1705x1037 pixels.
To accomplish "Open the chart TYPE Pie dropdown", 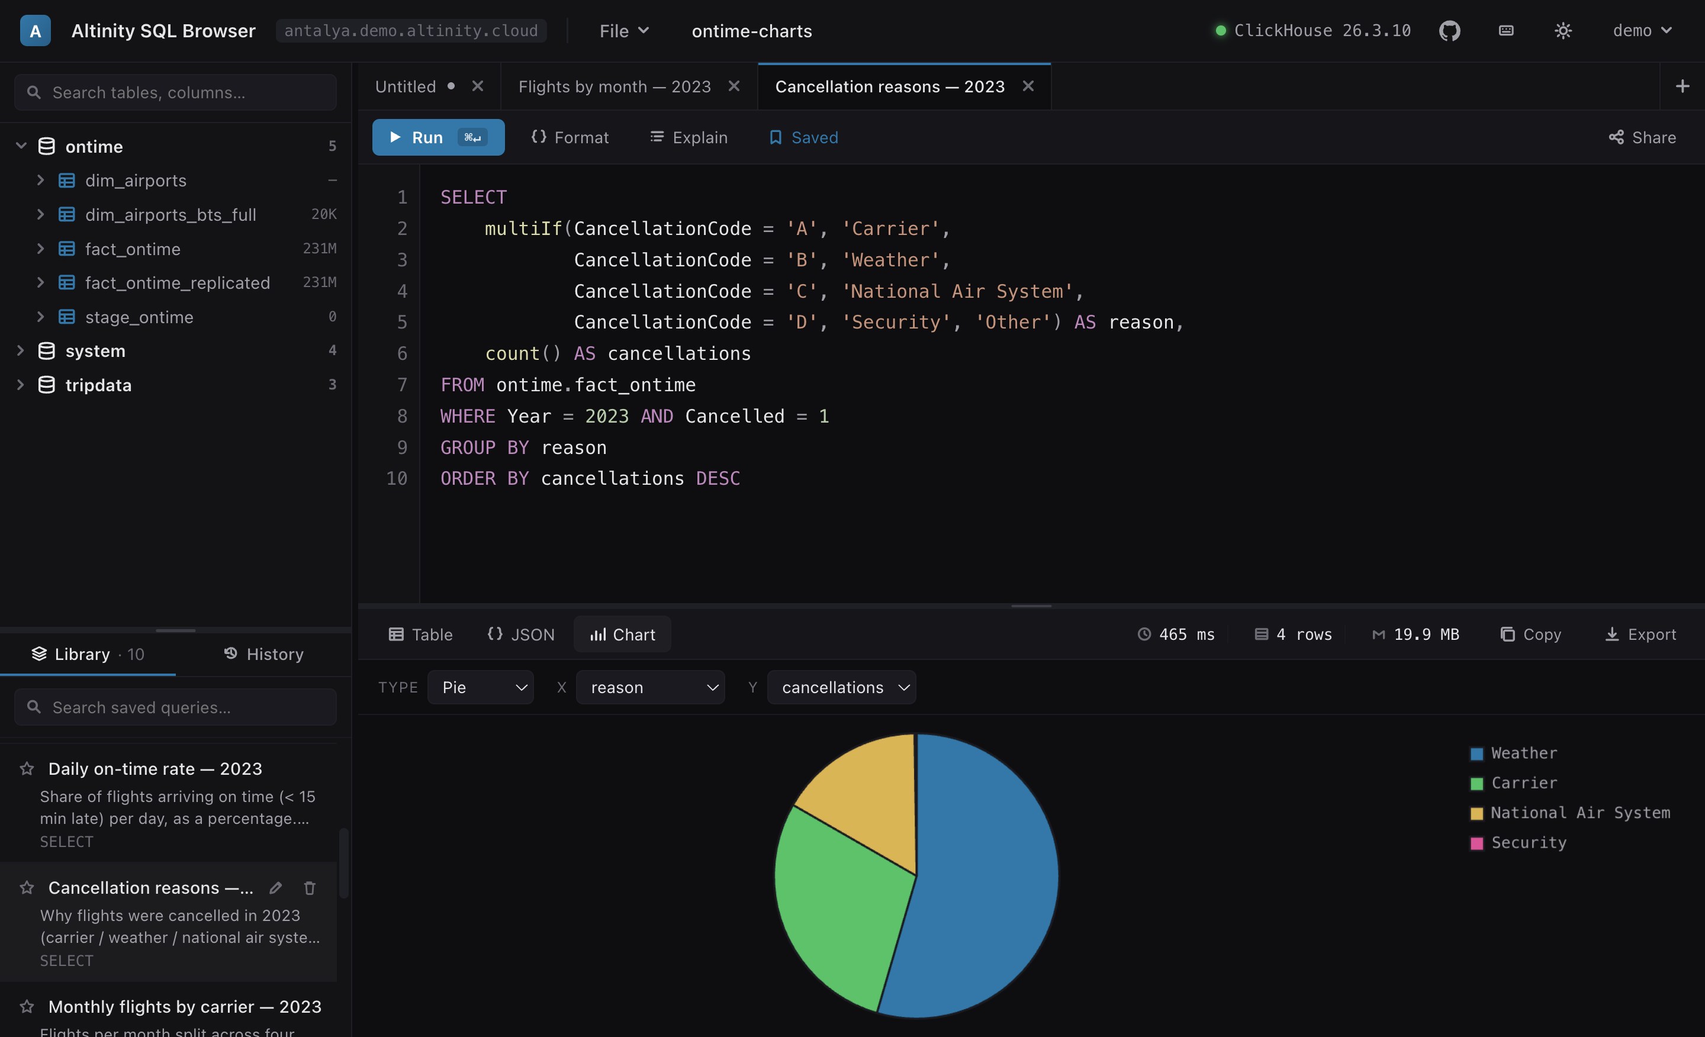I will point(480,688).
